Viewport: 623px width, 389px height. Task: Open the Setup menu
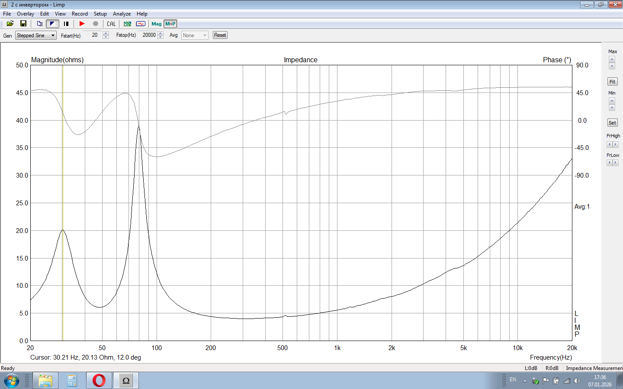100,14
